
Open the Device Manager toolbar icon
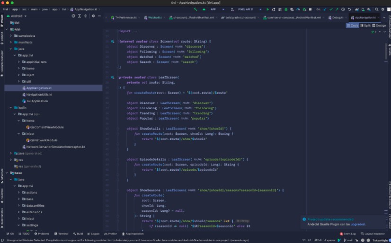[x=363, y=9]
